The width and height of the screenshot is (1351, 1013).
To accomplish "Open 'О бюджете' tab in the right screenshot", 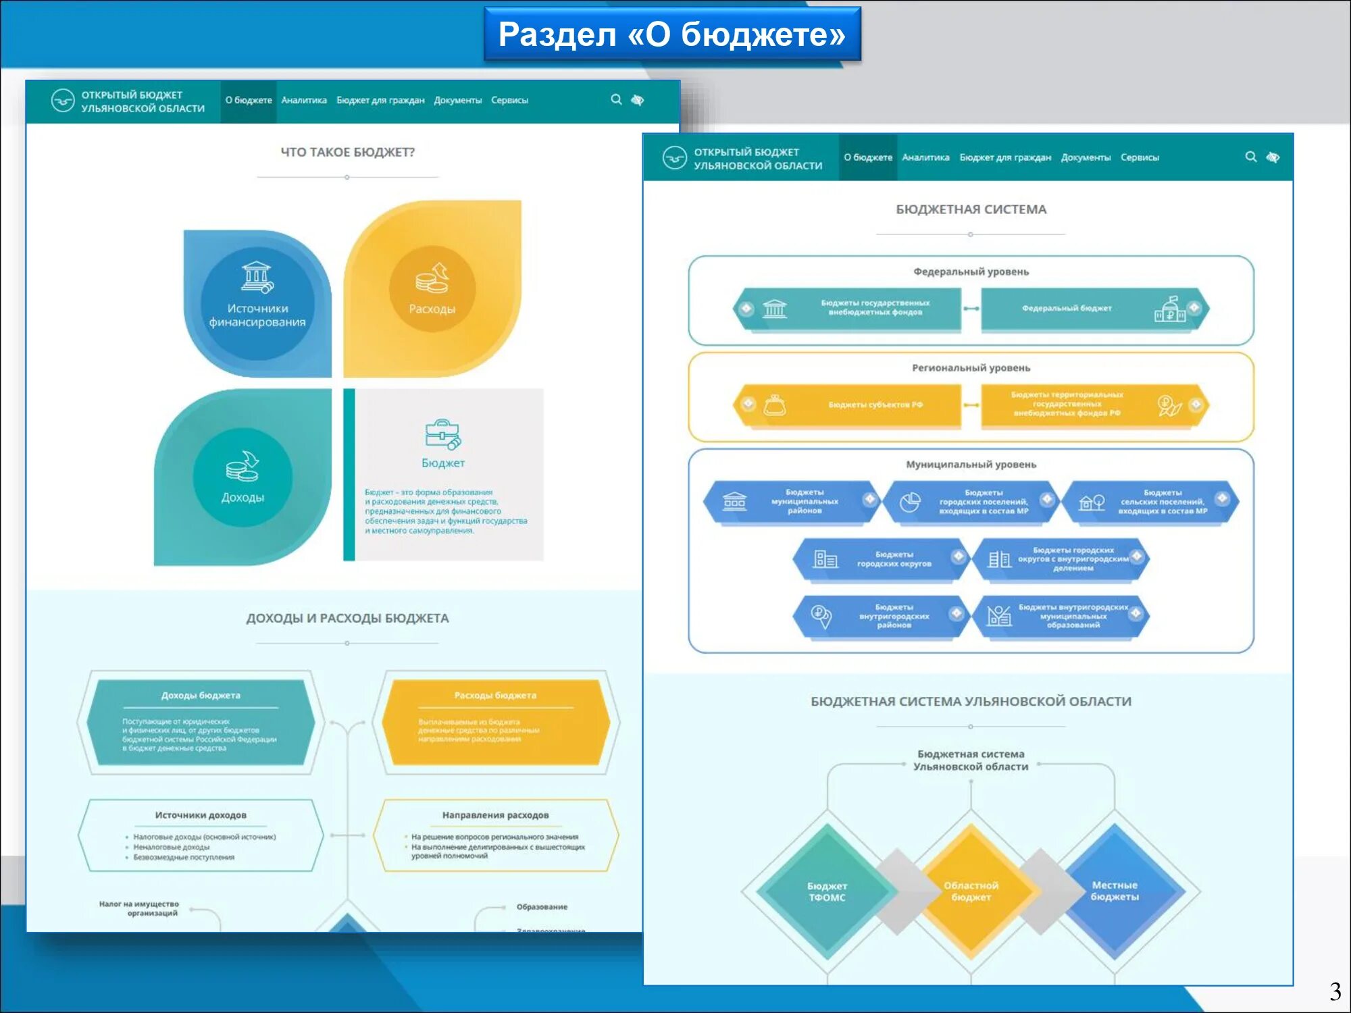I will click(868, 157).
